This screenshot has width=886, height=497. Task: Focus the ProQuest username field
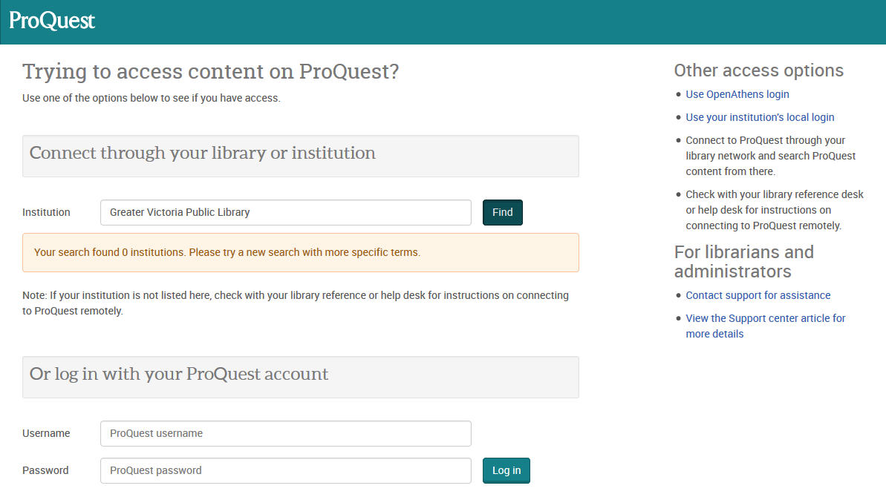tap(285, 433)
